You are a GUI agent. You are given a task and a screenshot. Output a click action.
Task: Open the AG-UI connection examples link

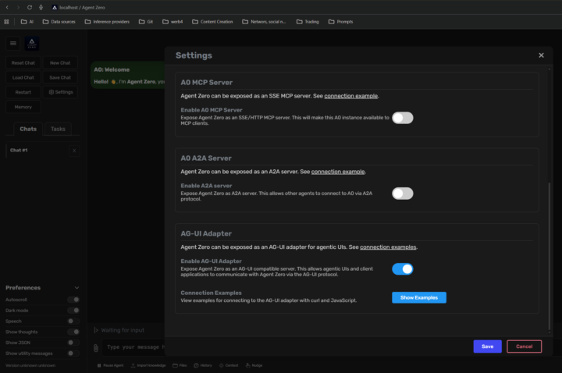point(388,247)
